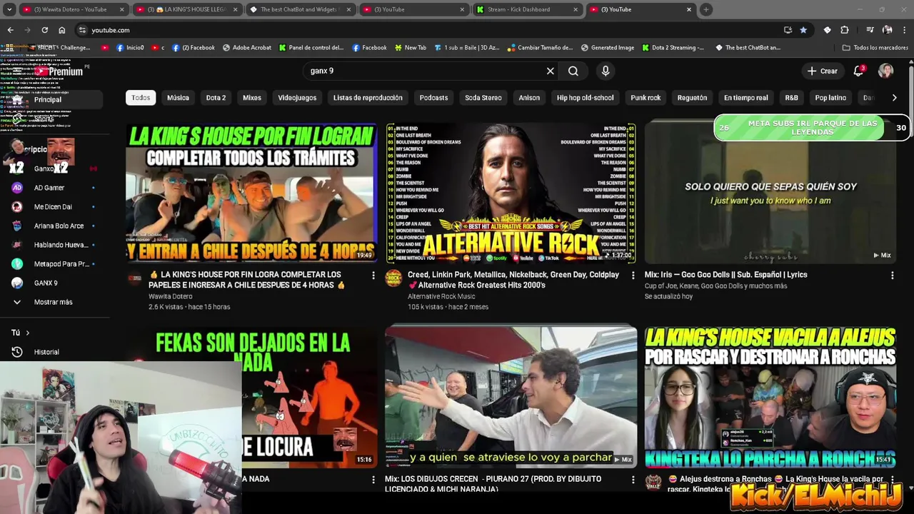
Task: Open New Tab bookmark in bookmarks bar
Action: [411, 48]
